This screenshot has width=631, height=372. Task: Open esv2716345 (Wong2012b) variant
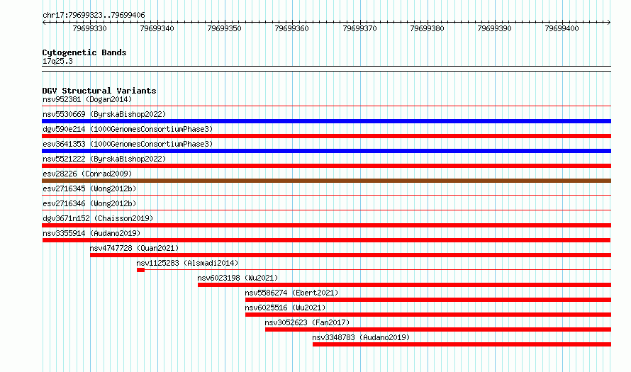click(x=89, y=188)
